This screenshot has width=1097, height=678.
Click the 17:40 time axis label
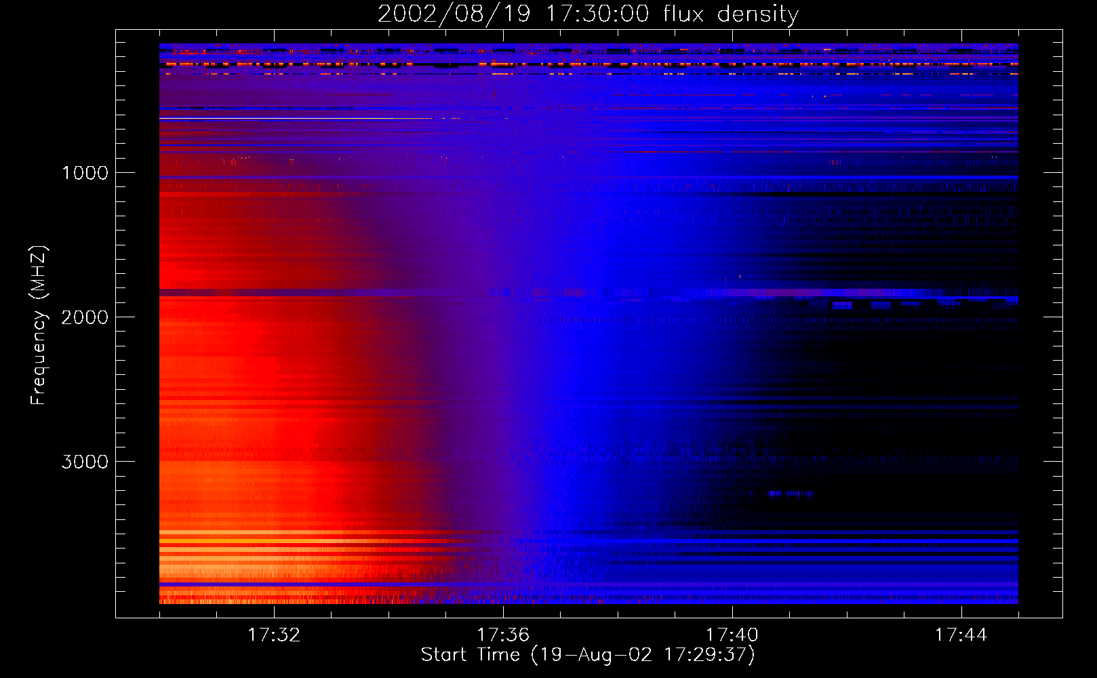(x=732, y=635)
